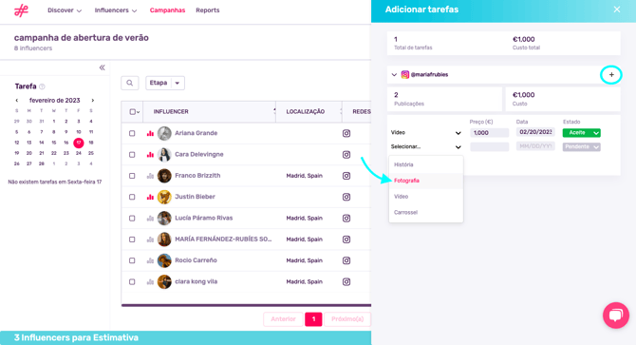Open the Aceite status dropdown
Viewport: 636px width, 345px height.
581,133
